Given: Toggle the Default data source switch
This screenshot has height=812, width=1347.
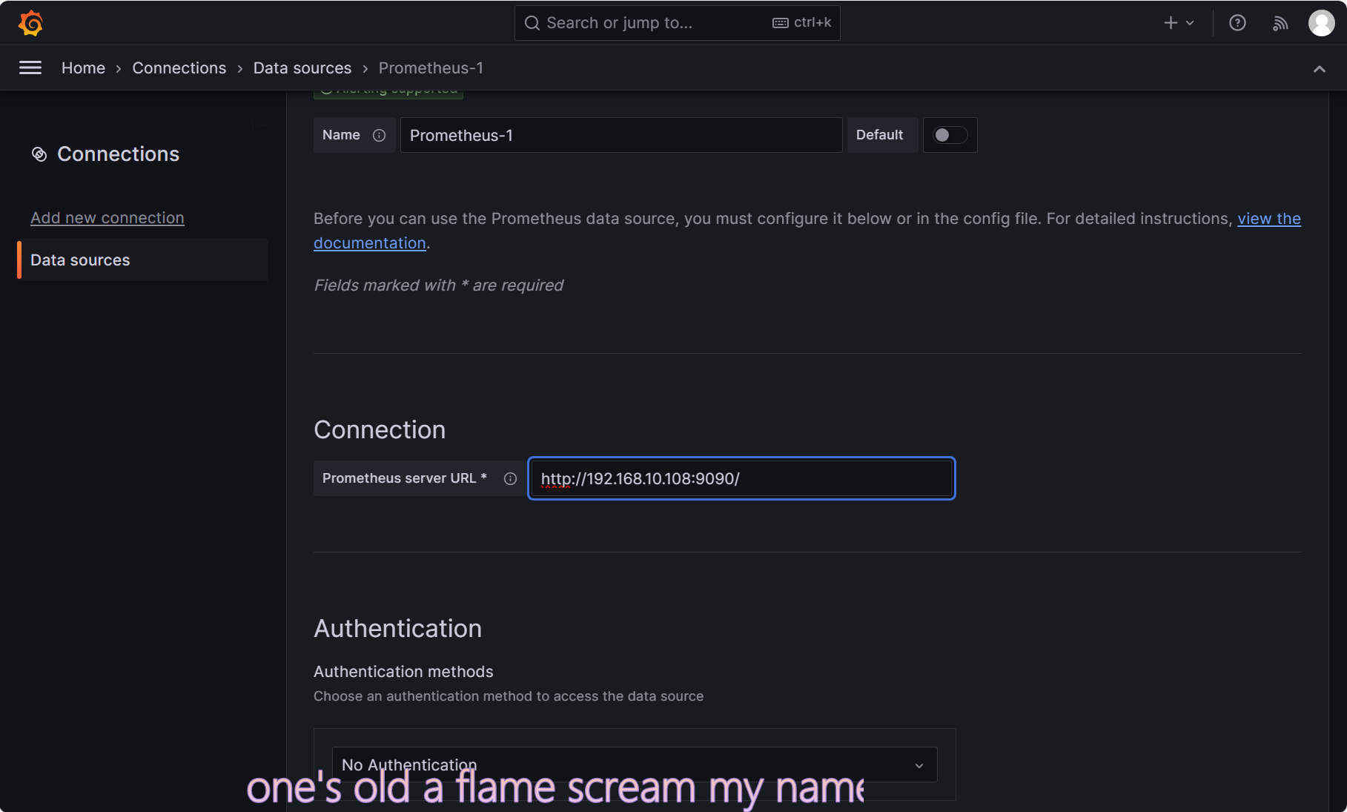Looking at the screenshot, I should pos(950,135).
